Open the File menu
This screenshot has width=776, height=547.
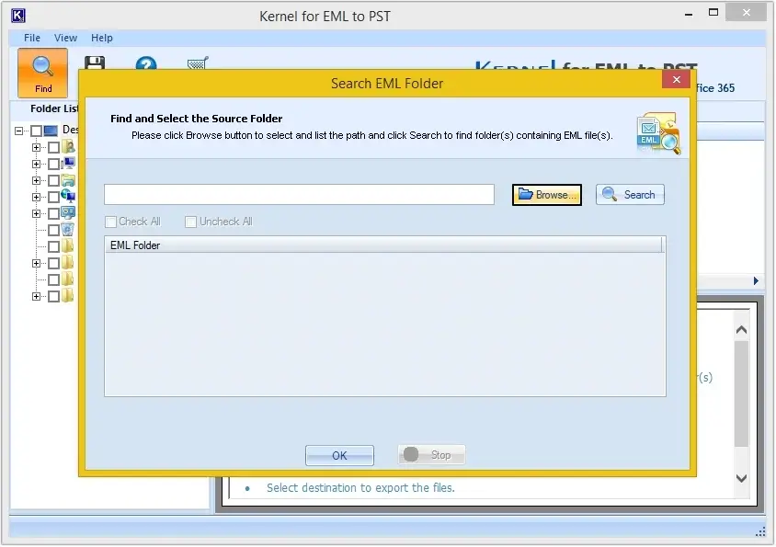32,38
